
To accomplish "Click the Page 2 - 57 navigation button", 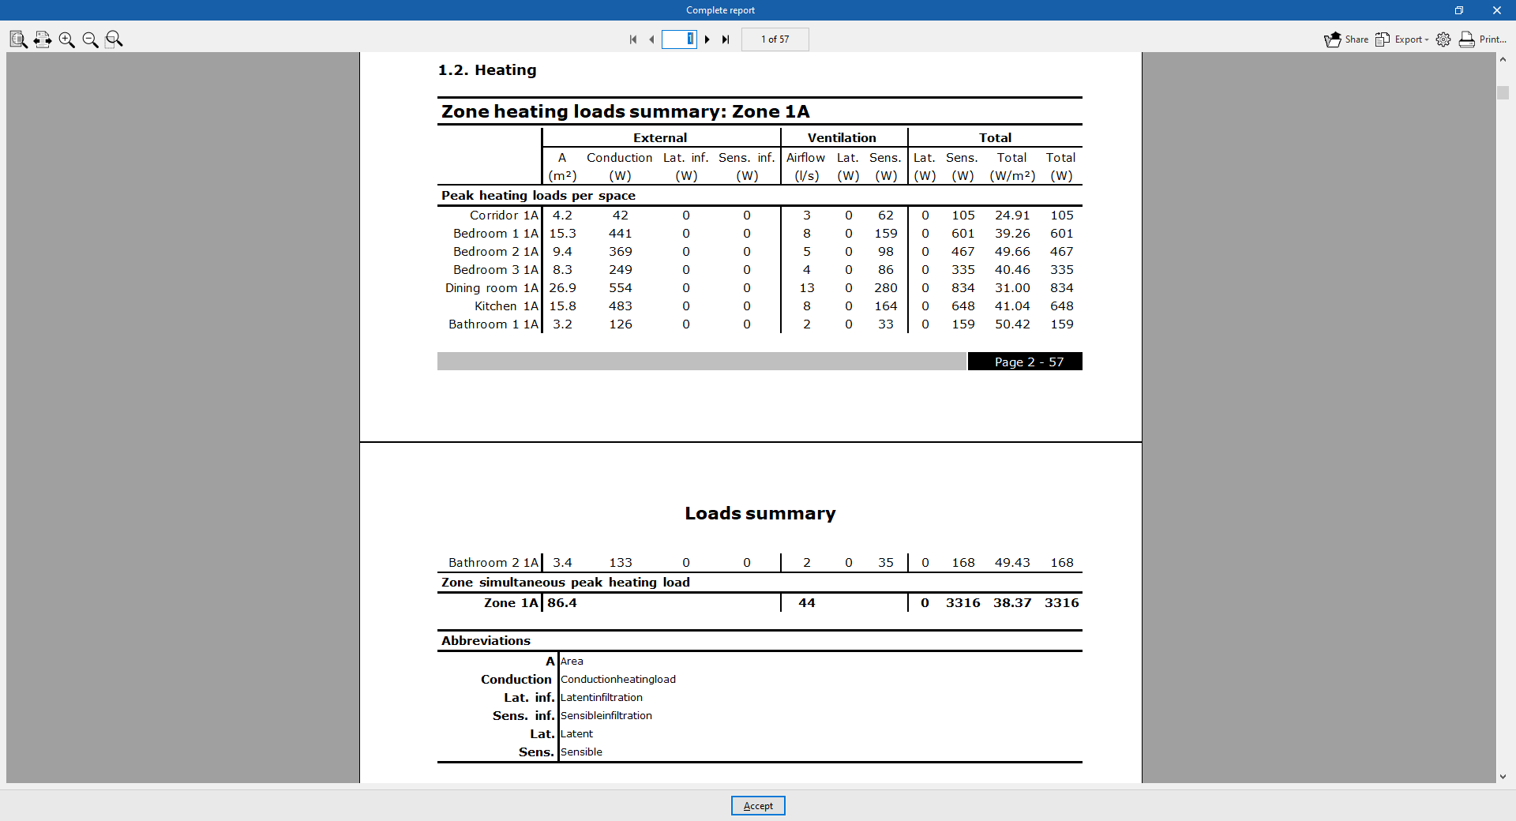I will 1024,361.
